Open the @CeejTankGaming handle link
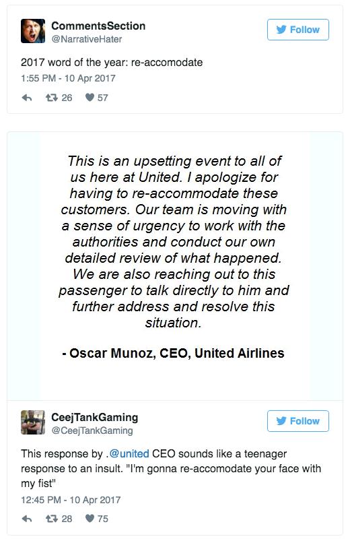Image resolution: width=350 pixels, height=545 pixels. coord(92,430)
